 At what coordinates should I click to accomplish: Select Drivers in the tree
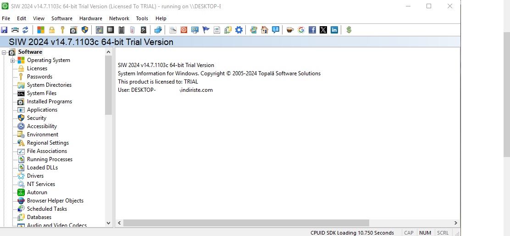(35, 176)
